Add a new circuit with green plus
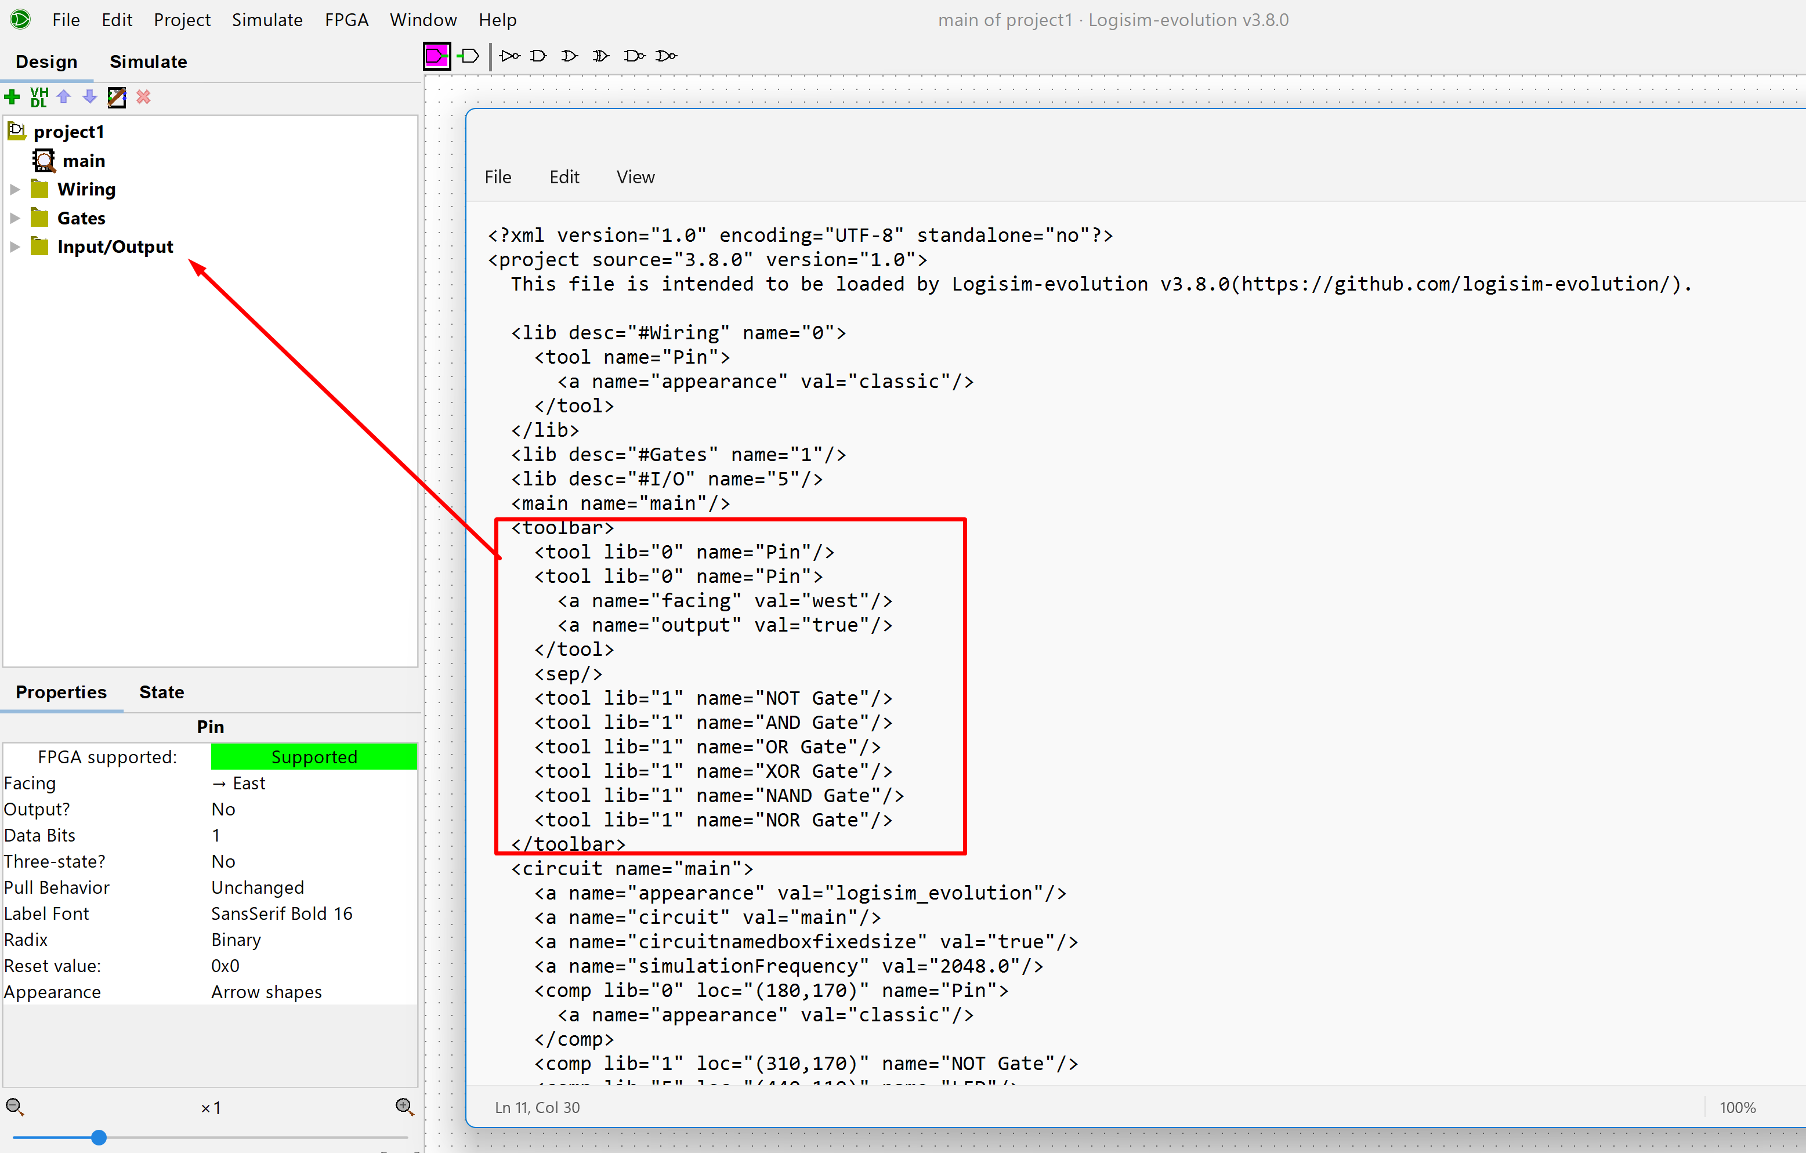This screenshot has height=1153, width=1806. click(12, 97)
